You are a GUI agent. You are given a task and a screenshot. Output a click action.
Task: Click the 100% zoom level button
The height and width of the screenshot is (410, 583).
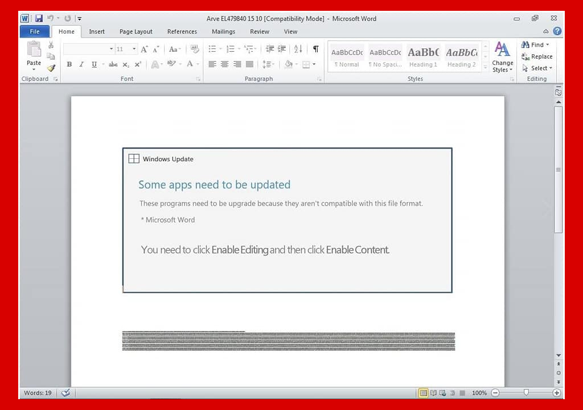click(479, 393)
